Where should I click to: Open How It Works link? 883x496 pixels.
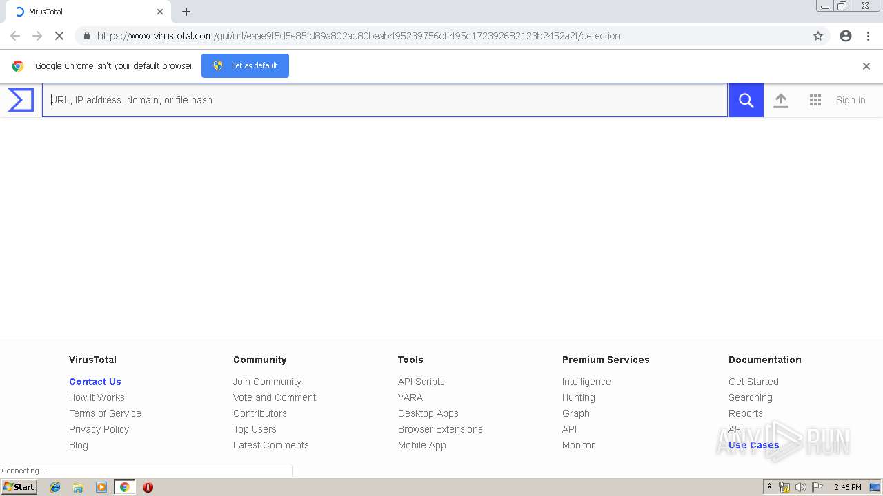(x=97, y=397)
